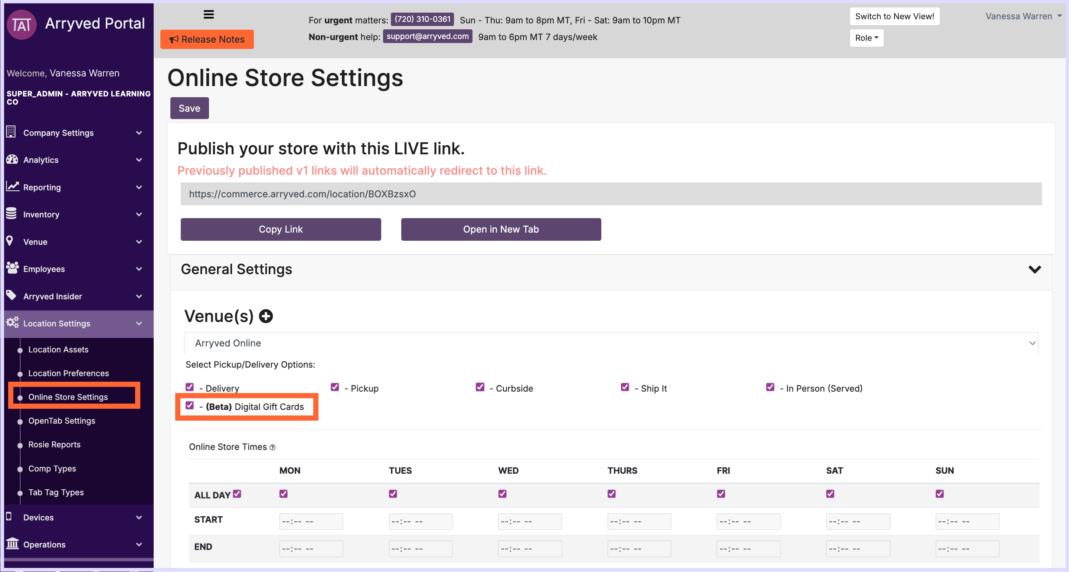Image resolution: width=1069 pixels, height=572 pixels.
Task: Disable the ALL DAY checkbox for Wednesday
Action: coord(502,494)
